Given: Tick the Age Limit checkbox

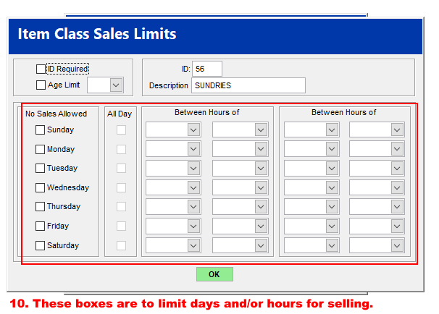Looking at the screenshot, I should pyautogui.click(x=41, y=85).
